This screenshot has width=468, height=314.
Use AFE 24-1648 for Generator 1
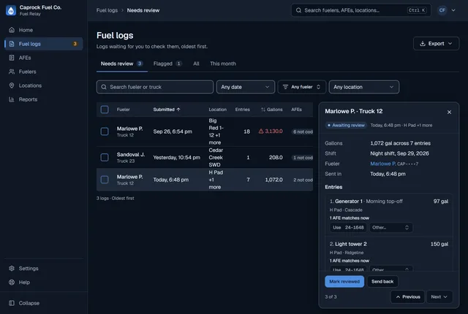[348, 227]
